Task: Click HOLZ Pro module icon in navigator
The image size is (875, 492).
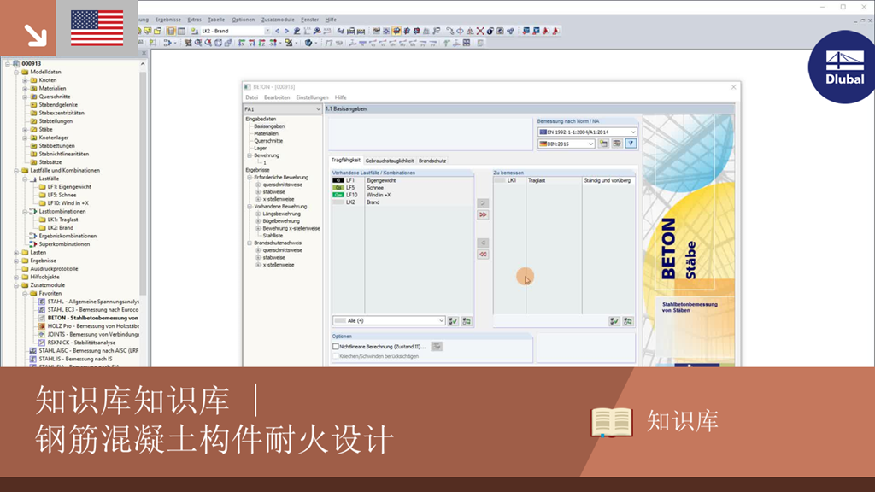Action: tap(42, 325)
